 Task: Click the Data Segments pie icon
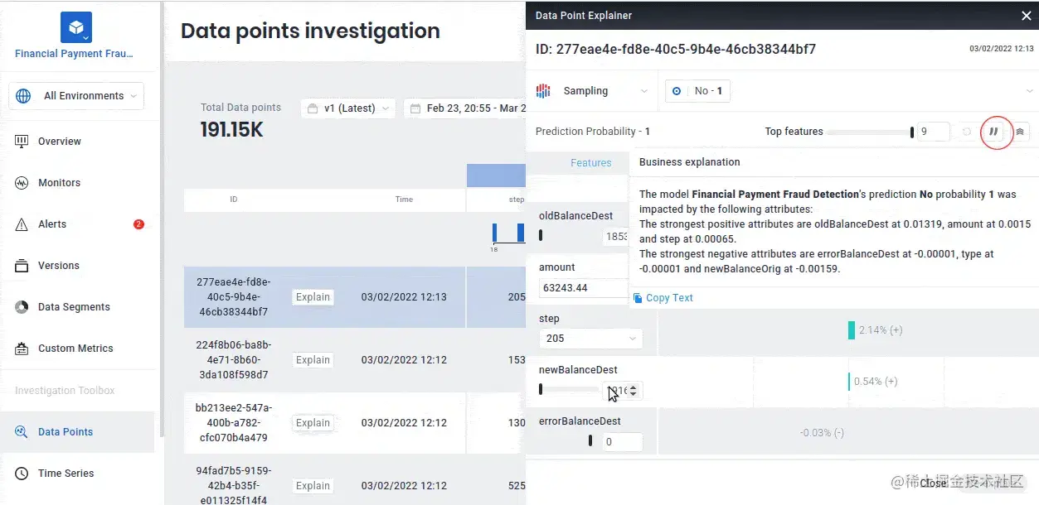click(22, 307)
